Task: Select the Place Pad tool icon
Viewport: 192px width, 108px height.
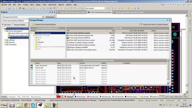Action: pyautogui.click(x=119, y=8)
